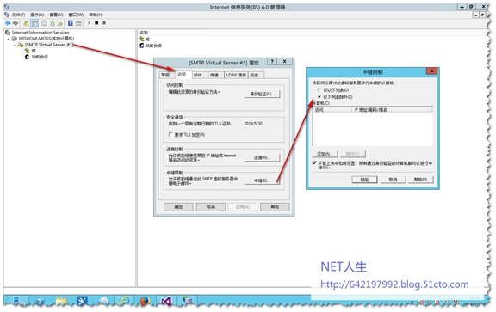Click 帮助 in the 中继限制 dialog

(x=420, y=180)
